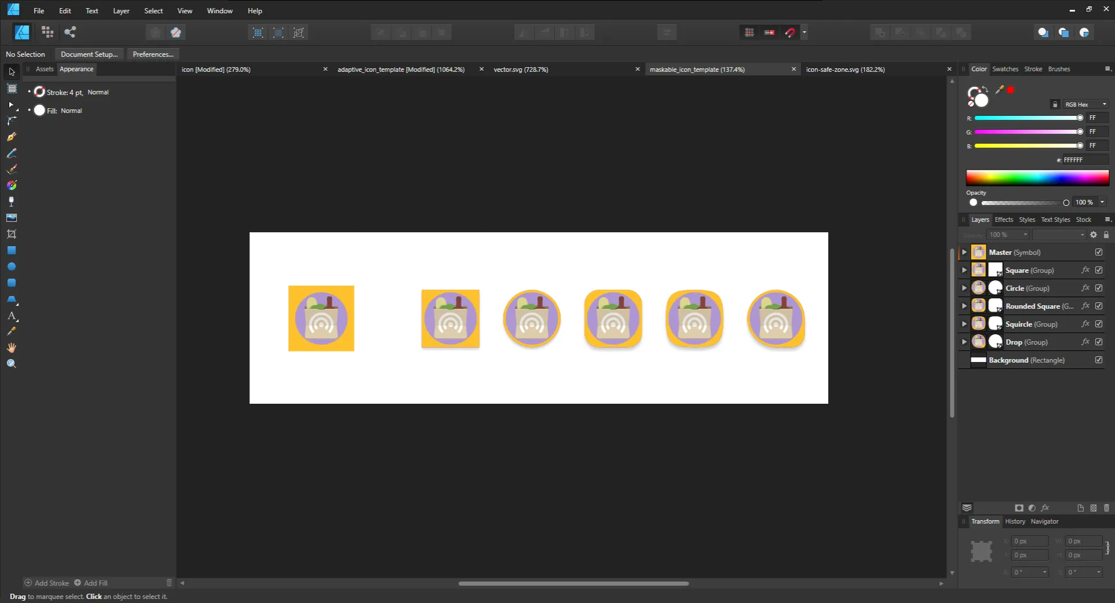Screen dimensions: 1115x603
Task: Select the Pen tool
Action: (x=12, y=137)
